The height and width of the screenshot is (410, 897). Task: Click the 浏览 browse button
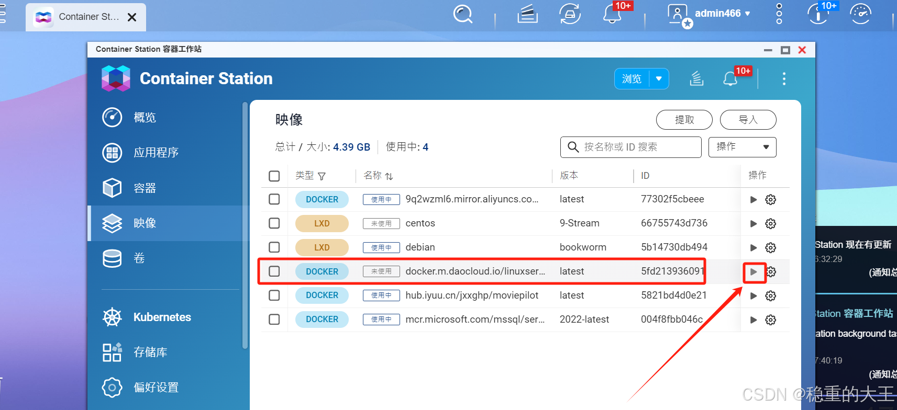click(632, 79)
